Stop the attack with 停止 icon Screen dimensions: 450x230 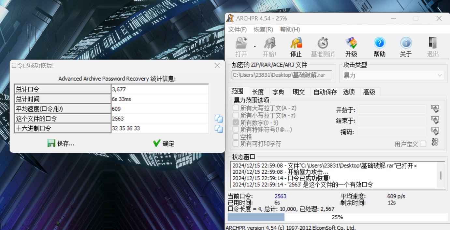coord(296,47)
